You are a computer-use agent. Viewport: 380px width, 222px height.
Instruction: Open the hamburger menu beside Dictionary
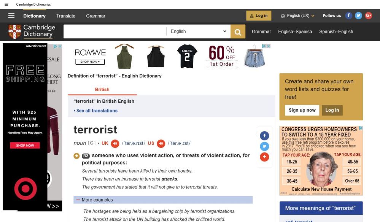[11, 16]
